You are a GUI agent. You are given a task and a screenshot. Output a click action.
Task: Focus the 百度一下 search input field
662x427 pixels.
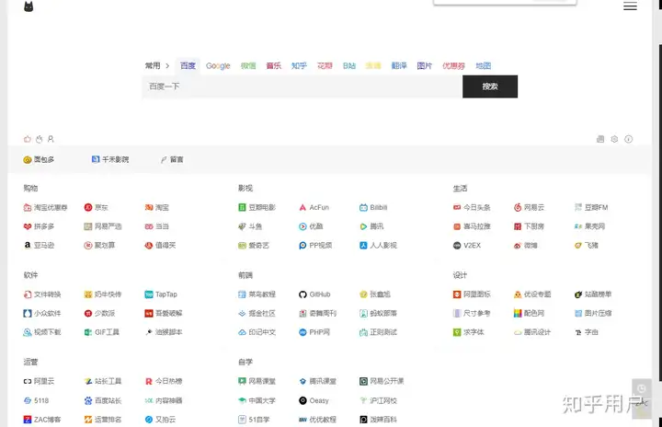click(302, 87)
